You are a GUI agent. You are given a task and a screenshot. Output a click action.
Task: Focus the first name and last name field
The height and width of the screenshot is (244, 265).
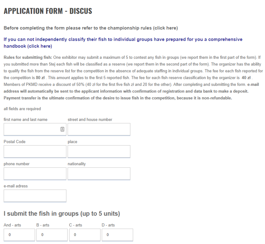click(x=31, y=129)
